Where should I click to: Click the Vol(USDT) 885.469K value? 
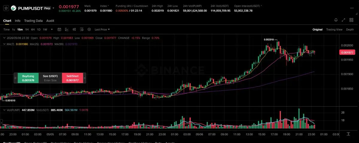(x=56, y=110)
